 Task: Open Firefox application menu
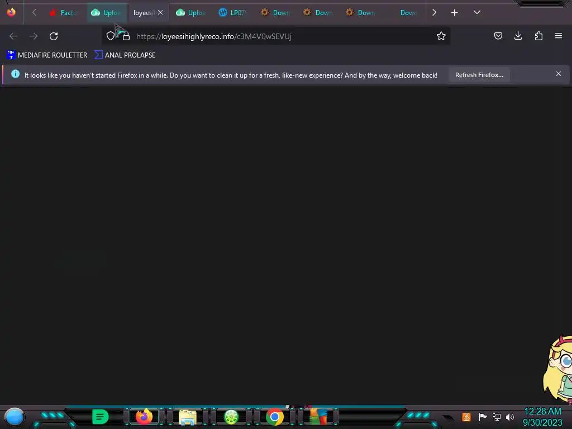559,36
